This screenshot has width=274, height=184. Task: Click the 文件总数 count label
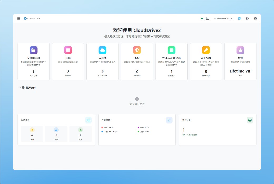coord(33,76)
